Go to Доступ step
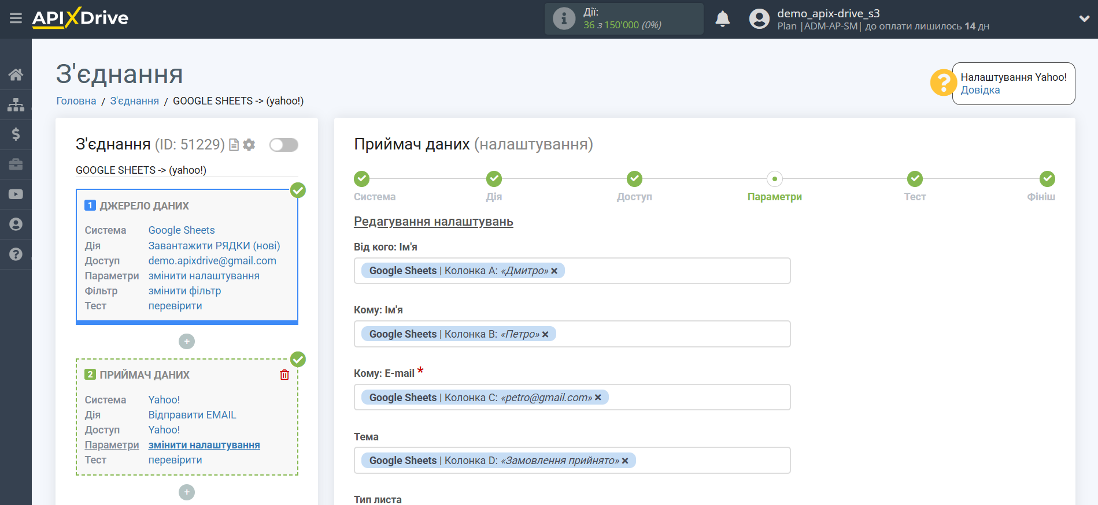 tap(634, 179)
